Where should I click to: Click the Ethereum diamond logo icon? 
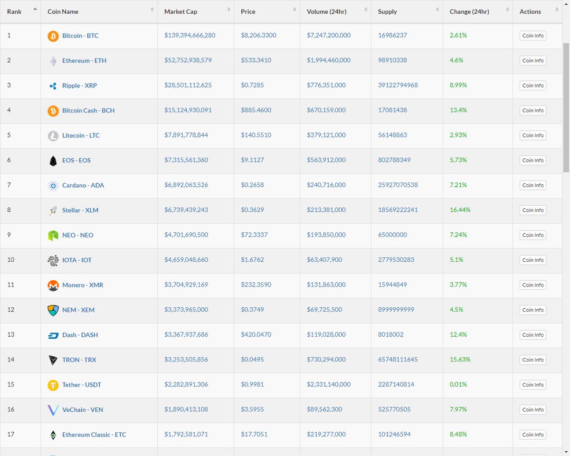point(53,61)
